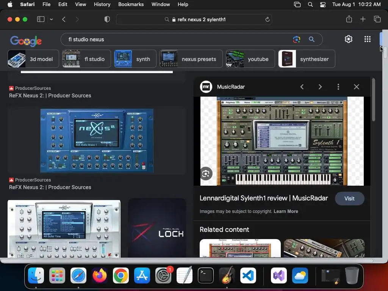
Task: Click the preview panel's vertical scrollbar
Action: pyautogui.click(x=373, y=100)
